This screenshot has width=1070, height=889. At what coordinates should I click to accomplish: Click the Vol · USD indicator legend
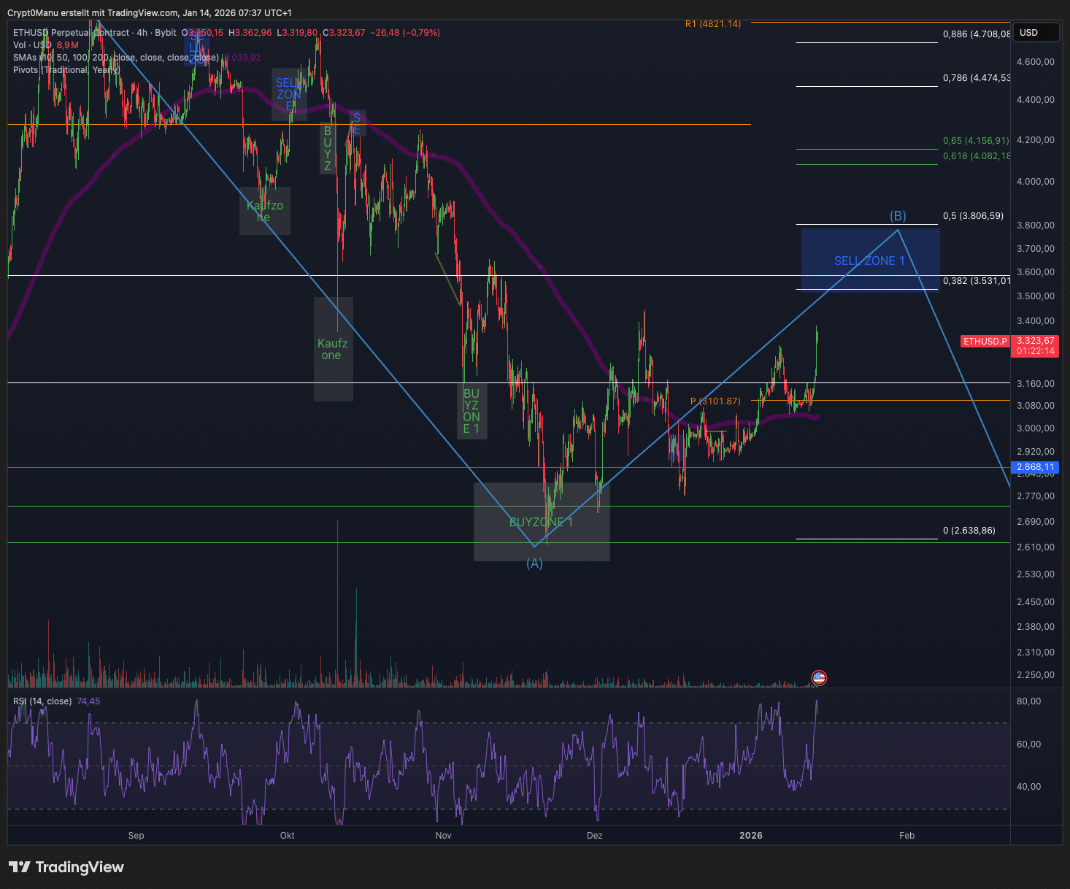[x=33, y=45]
